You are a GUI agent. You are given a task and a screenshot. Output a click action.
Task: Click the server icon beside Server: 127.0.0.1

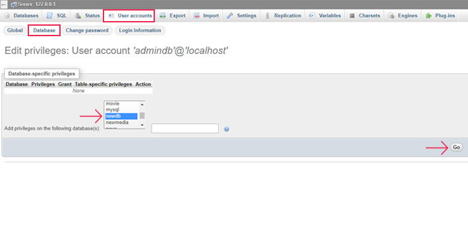point(14,5)
